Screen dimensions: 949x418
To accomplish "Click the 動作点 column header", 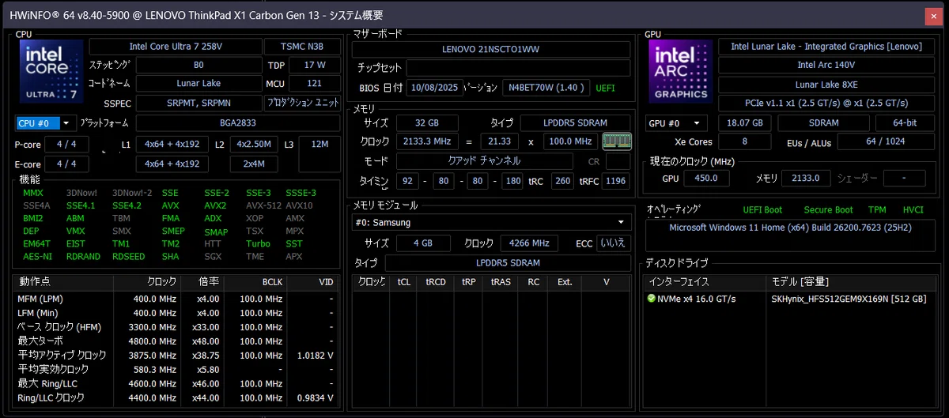I will (64, 282).
